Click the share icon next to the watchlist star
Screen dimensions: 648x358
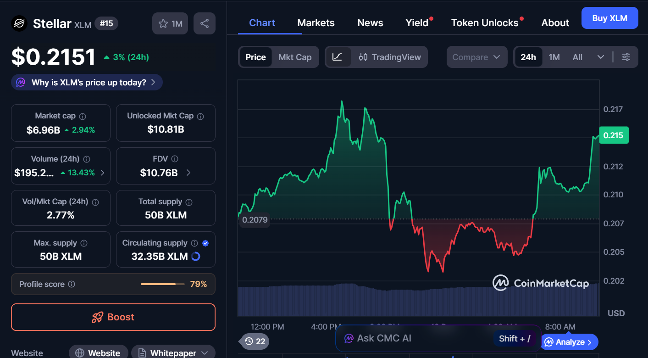pyautogui.click(x=204, y=23)
